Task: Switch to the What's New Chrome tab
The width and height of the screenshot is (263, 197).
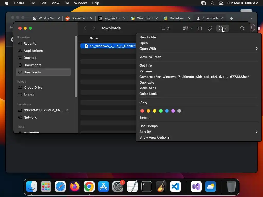Action: [x=46, y=18]
